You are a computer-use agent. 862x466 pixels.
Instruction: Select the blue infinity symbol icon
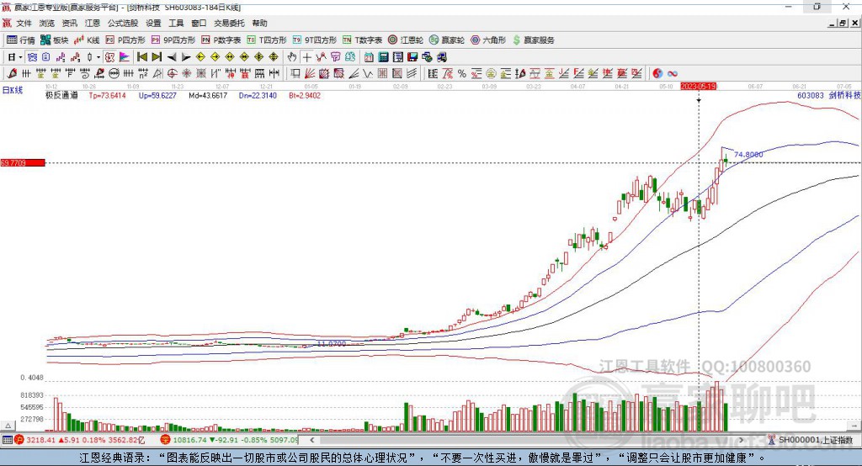(672, 74)
